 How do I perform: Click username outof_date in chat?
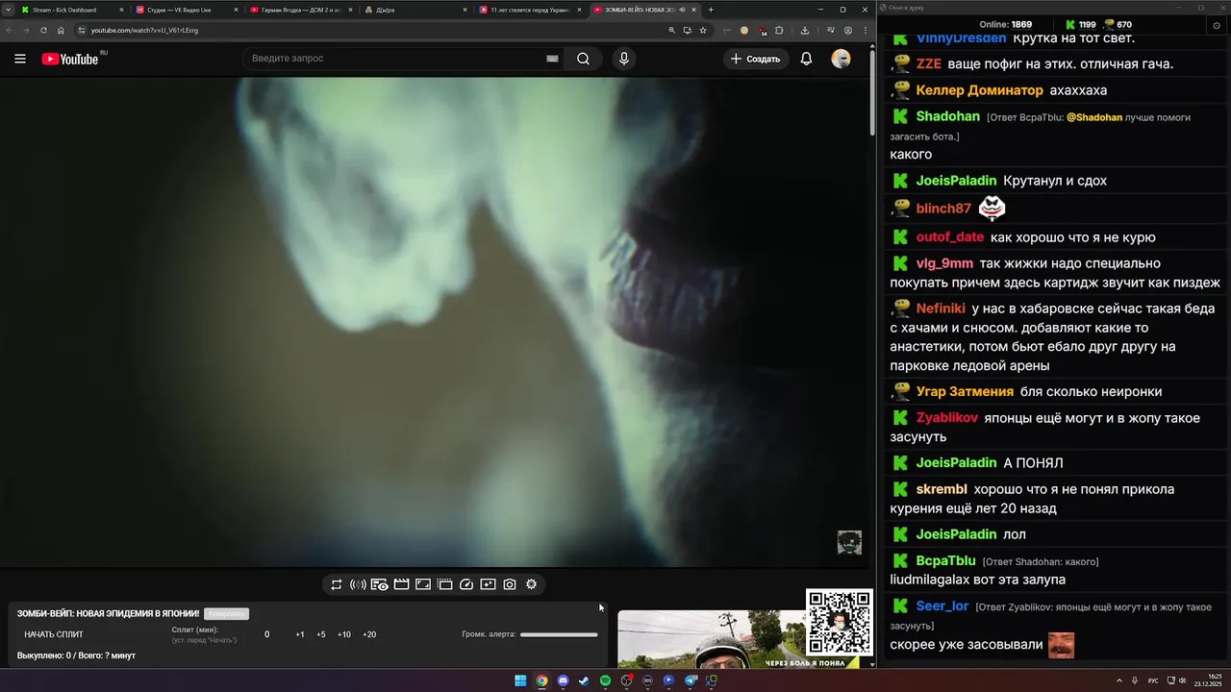click(x=950, y=237)
